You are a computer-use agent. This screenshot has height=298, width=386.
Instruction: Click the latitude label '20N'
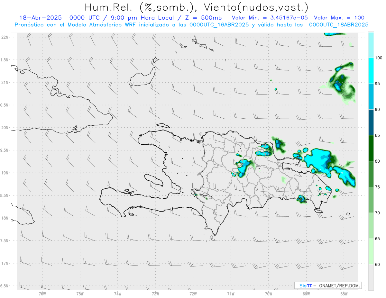coord(5,128)
